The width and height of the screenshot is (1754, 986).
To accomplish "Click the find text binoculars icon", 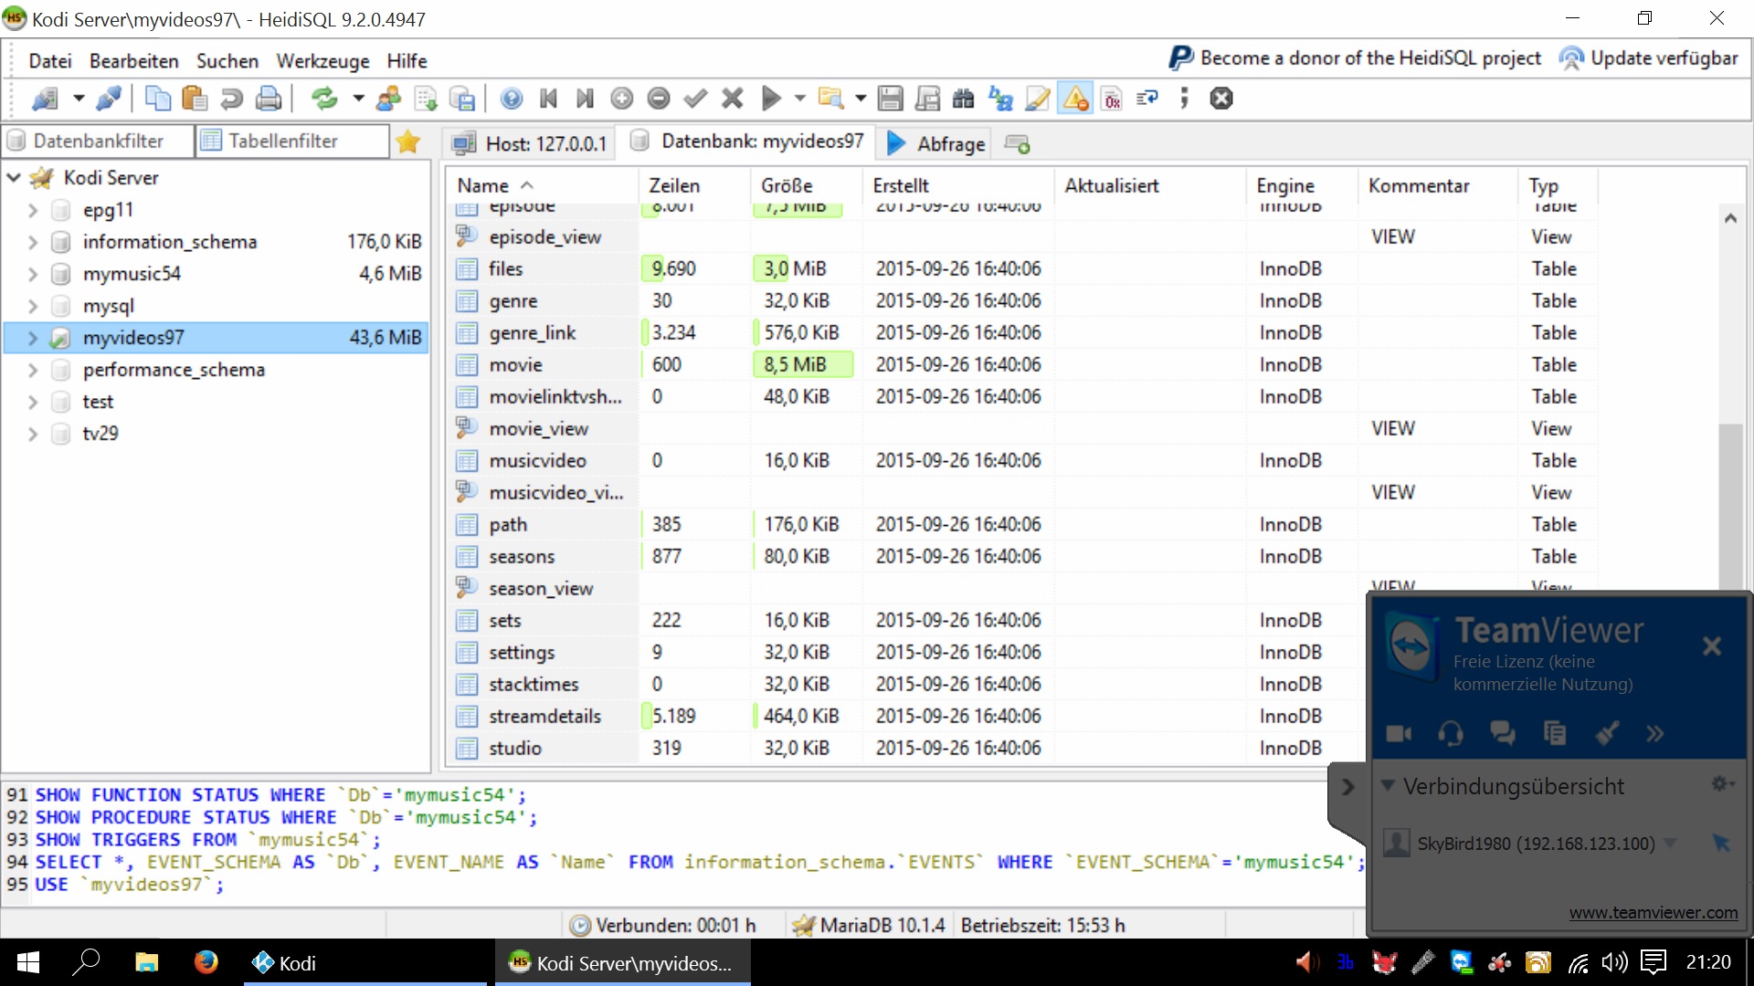I will click(x=964, y=98).
